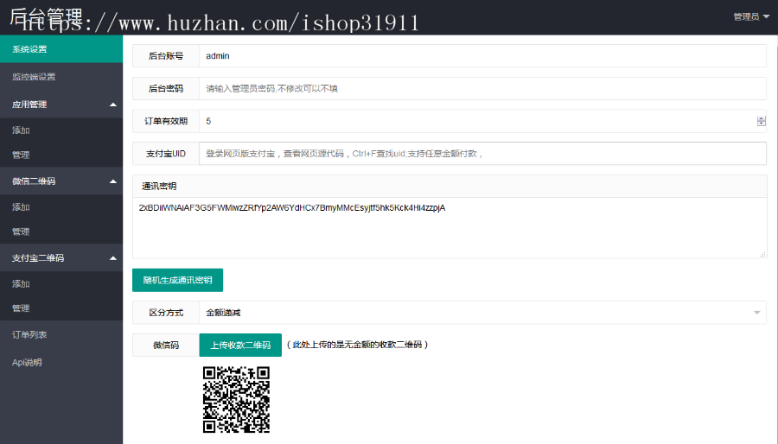The height and width of the screenshot is (444, 778).
Task: Click the WeChat QR code image
Action: (236, 399)
